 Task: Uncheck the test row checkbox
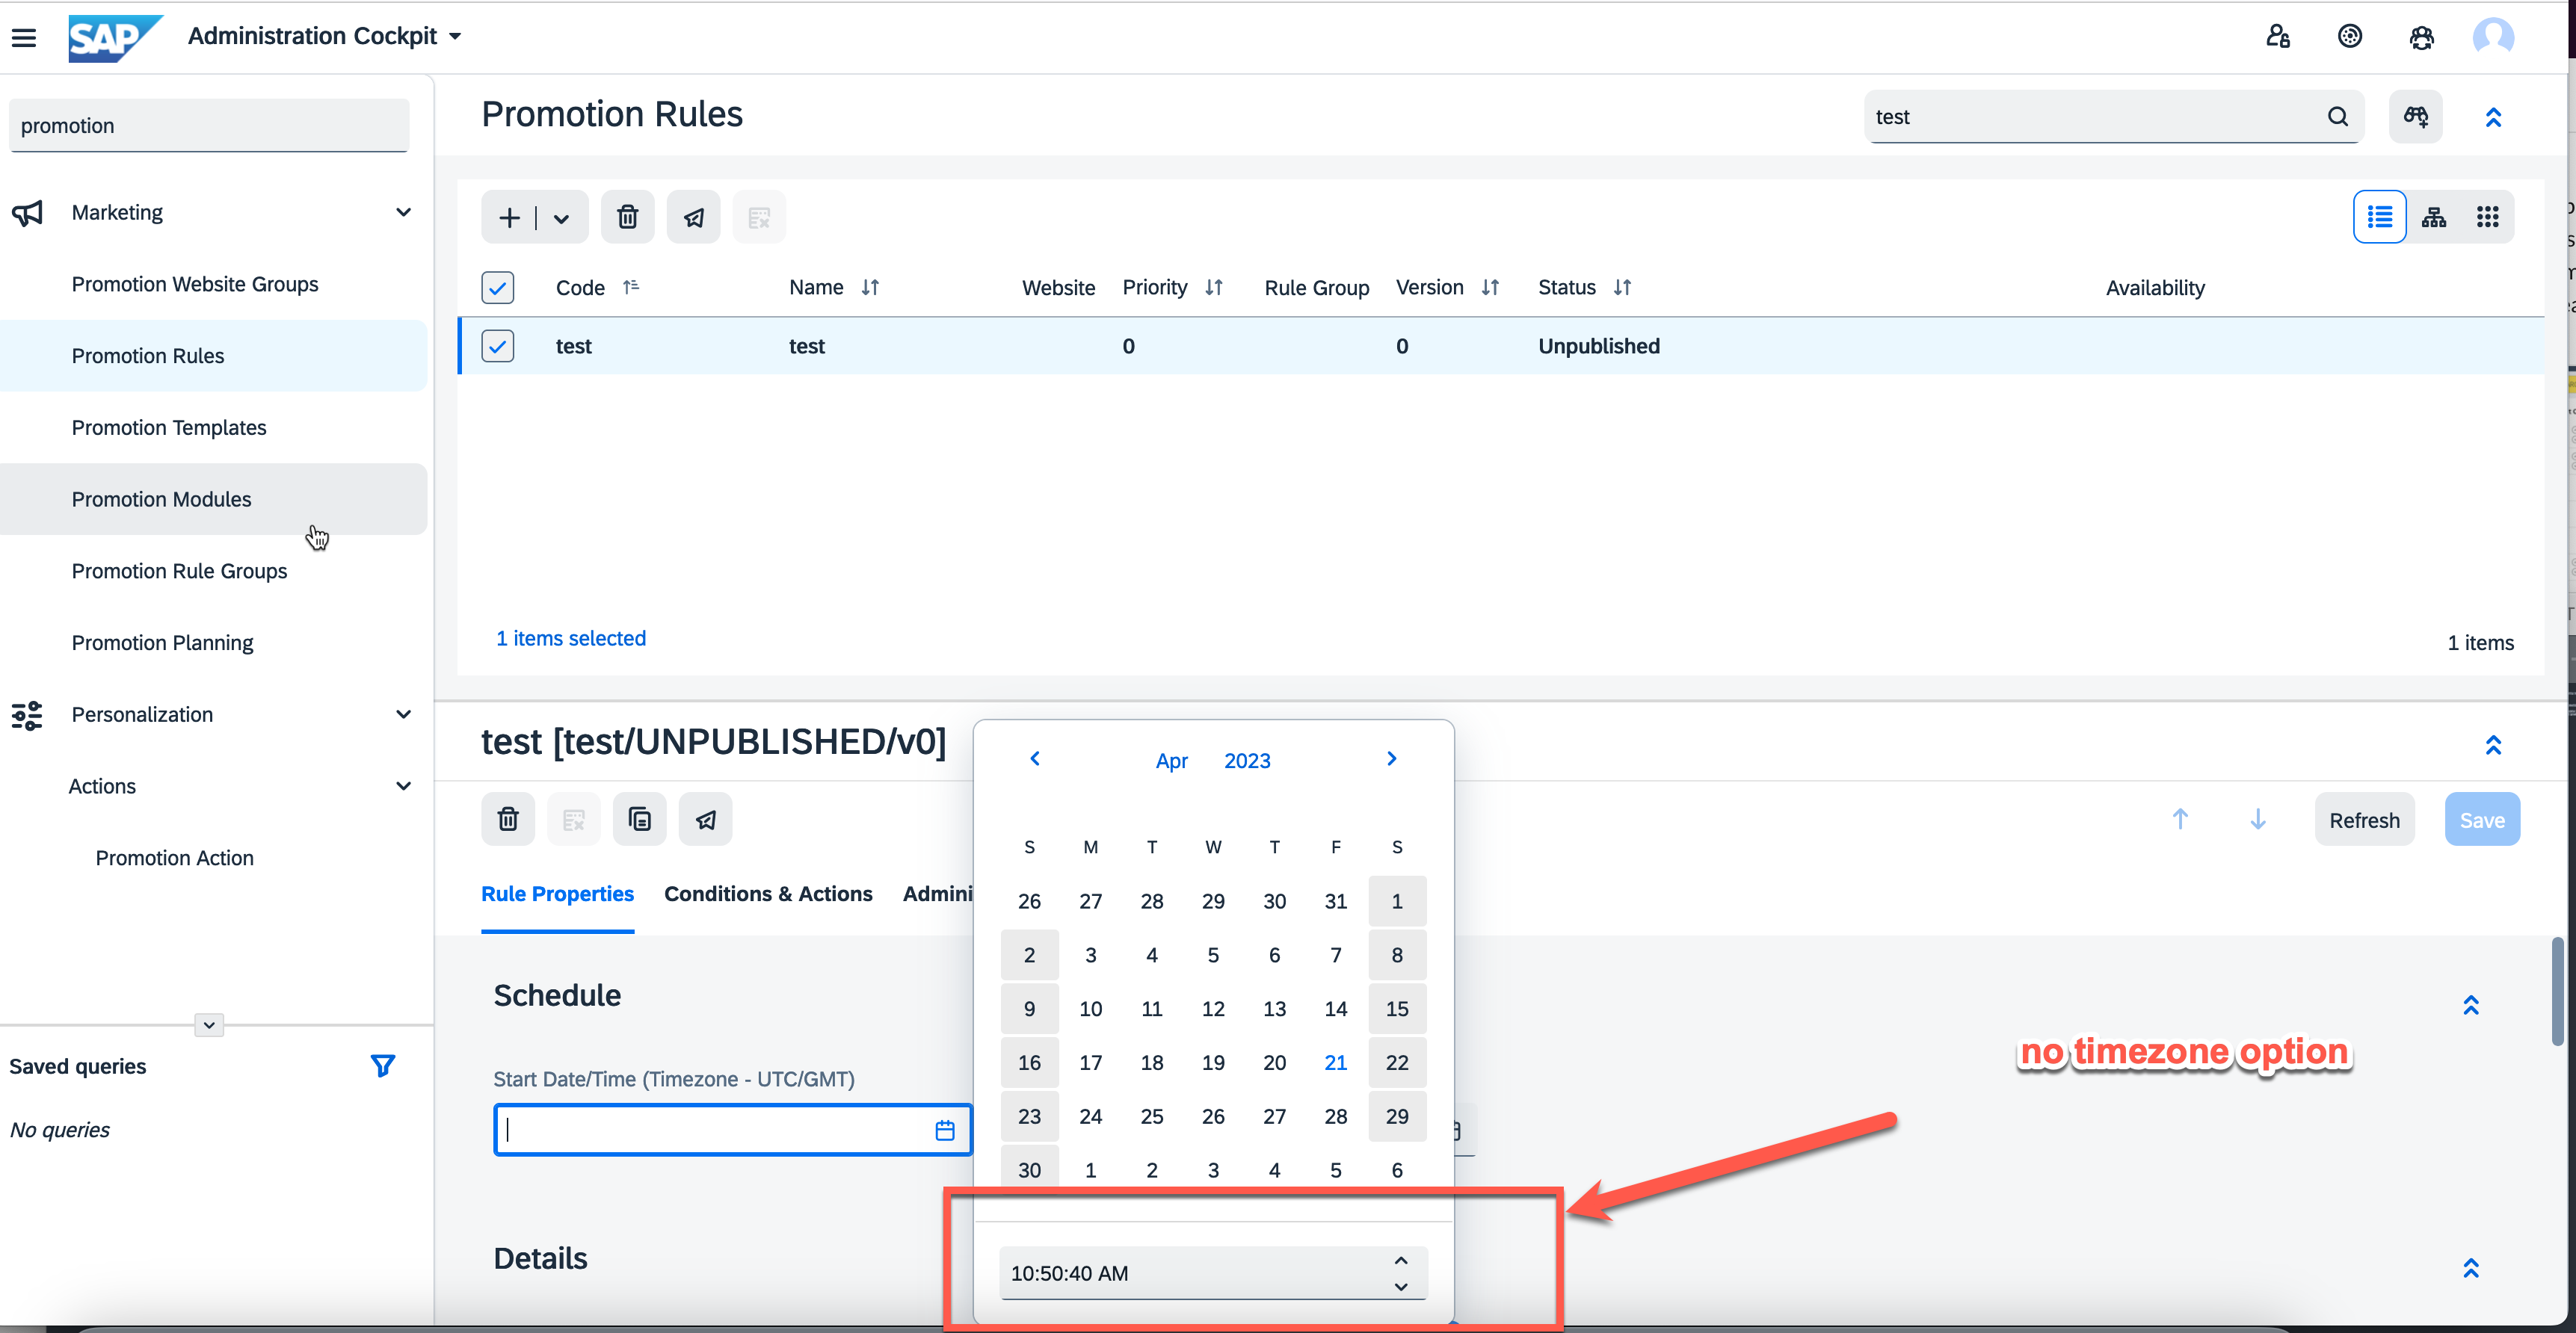[498, 346]
